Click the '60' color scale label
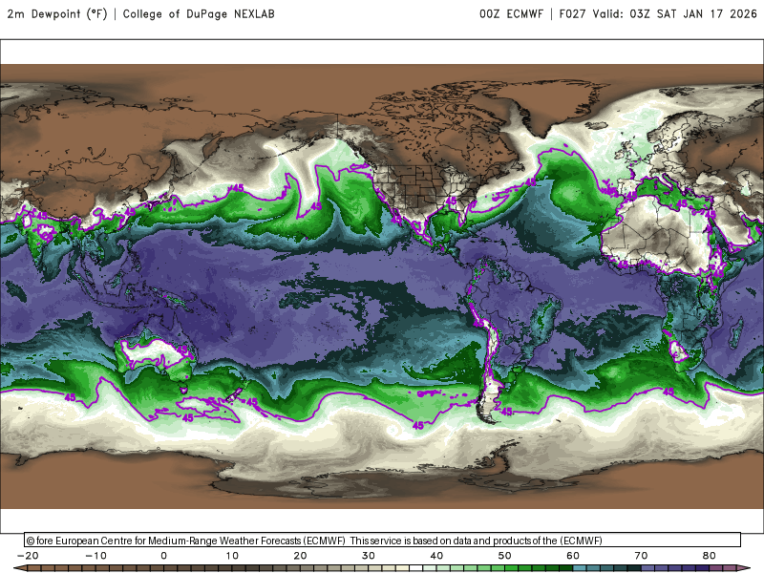The height and width of the screenshot is (573, 764). point(573,556)
